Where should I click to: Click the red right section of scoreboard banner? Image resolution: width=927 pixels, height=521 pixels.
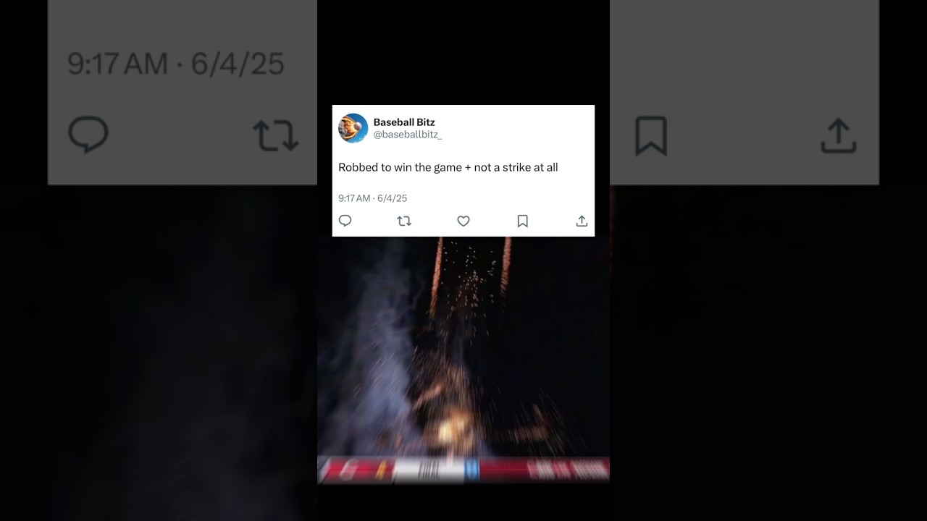click(x=545, y=470)
